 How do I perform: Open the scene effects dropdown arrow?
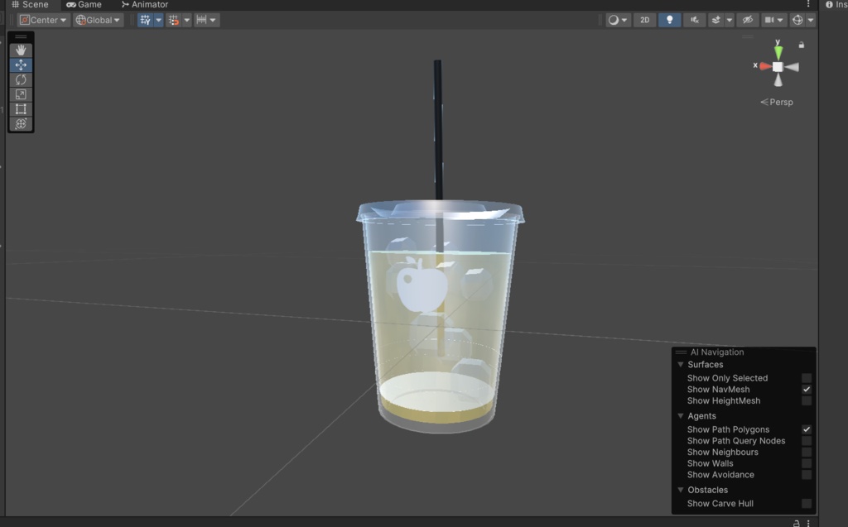point(730,20)
